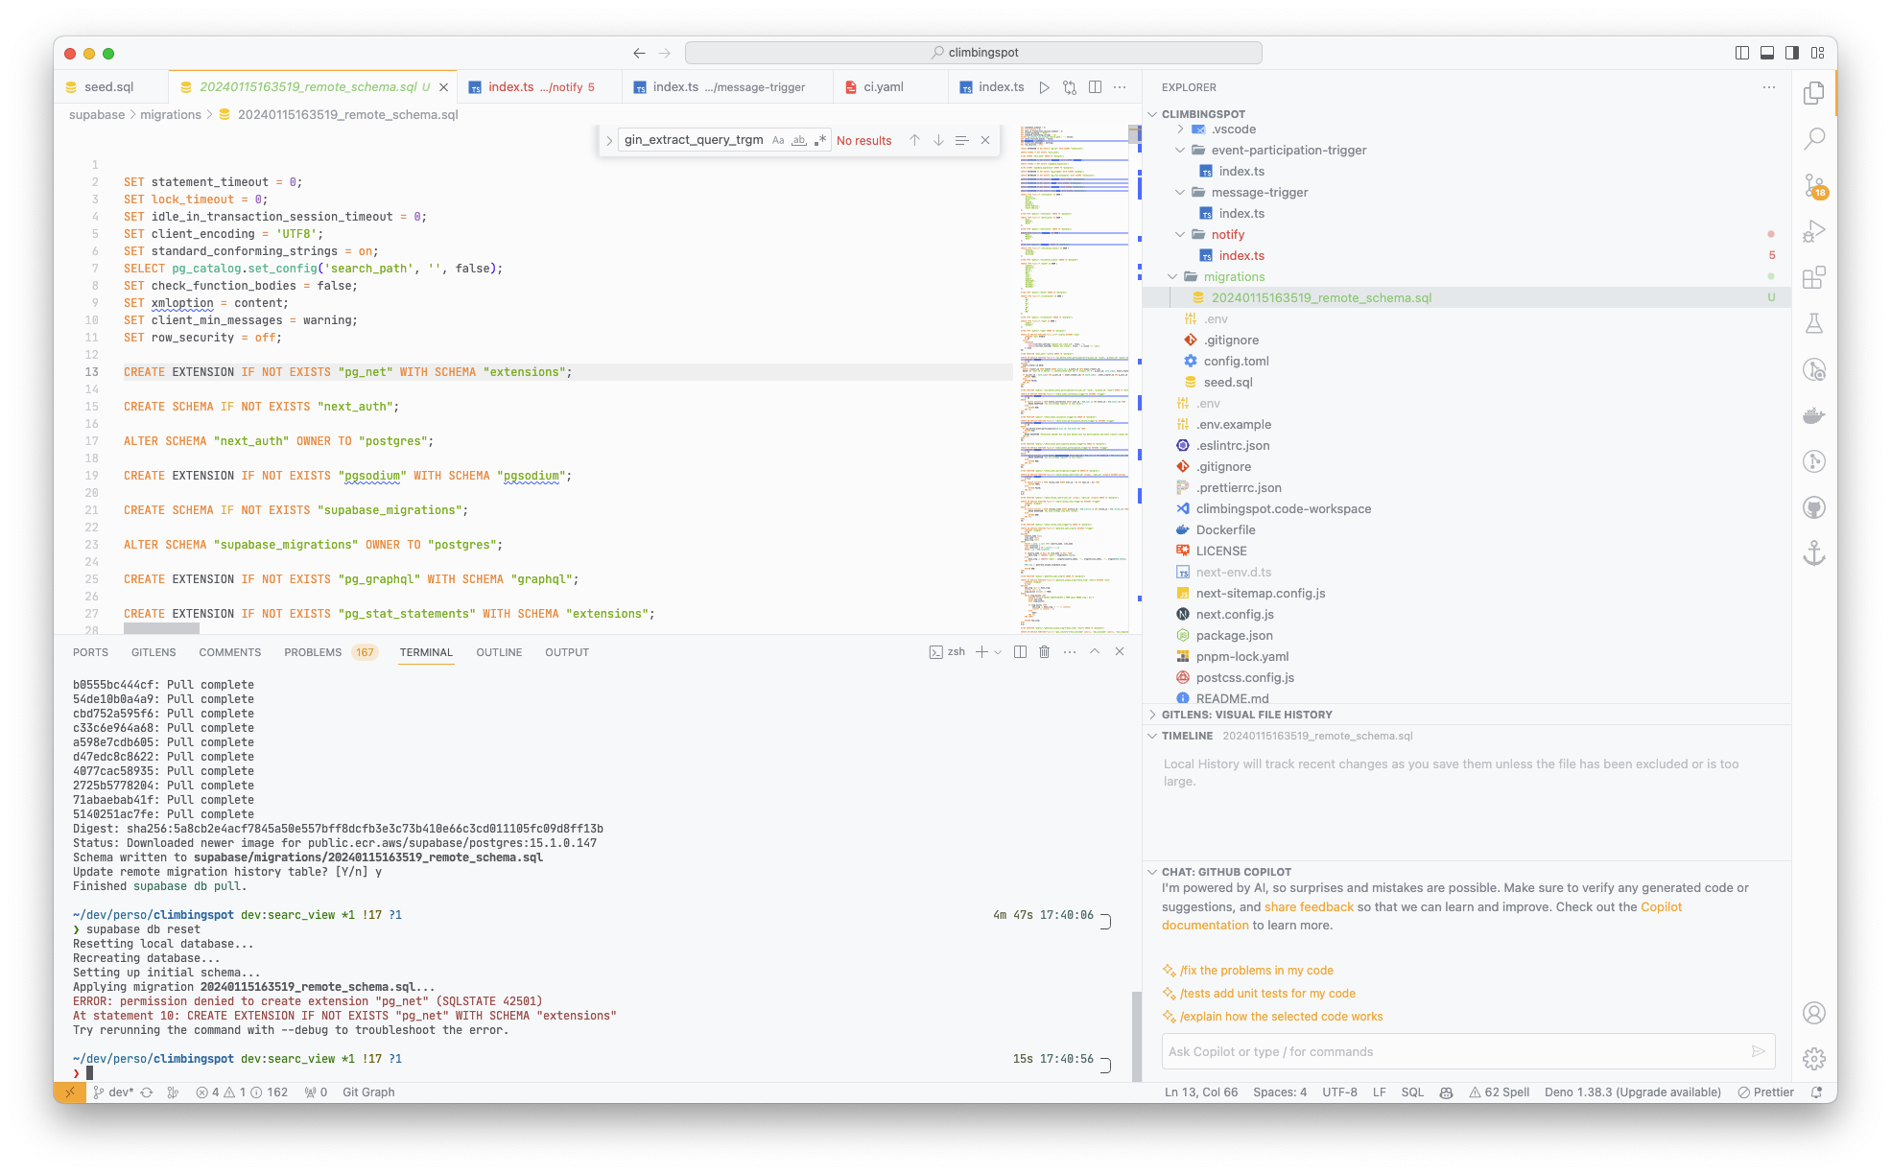Viewport: 1891px width, 1174px height.
Task: Open the Run and Debug view
Action: pyautogui.click(x=1814, y=230)
